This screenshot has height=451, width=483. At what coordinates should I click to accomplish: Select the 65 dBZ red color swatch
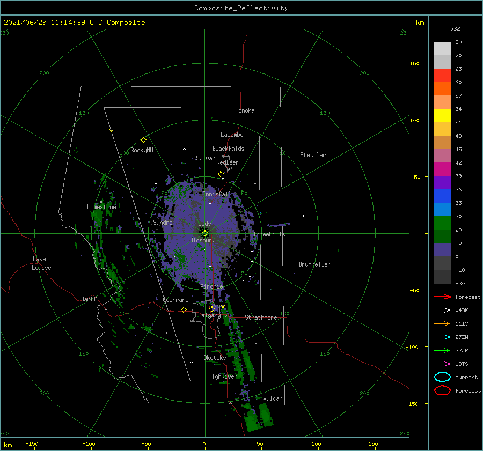[442, 75]
